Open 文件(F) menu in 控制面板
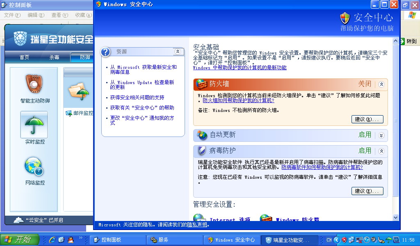Viewport: 420px width, 246px height. point(12,15)
